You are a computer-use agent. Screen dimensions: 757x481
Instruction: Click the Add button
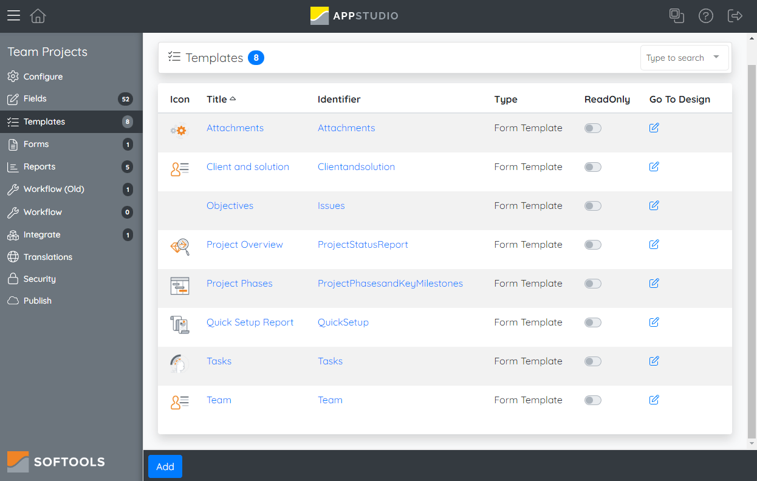pyautogui.click(x=165, y=466)
